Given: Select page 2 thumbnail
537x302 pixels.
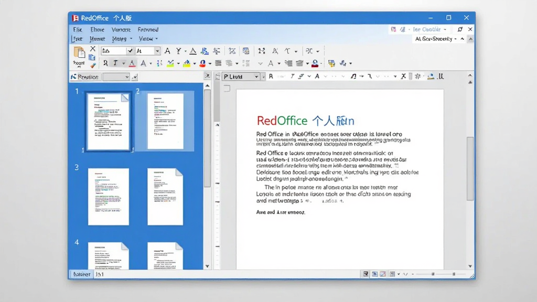Looking at the screenshot, I should (165, 121).
